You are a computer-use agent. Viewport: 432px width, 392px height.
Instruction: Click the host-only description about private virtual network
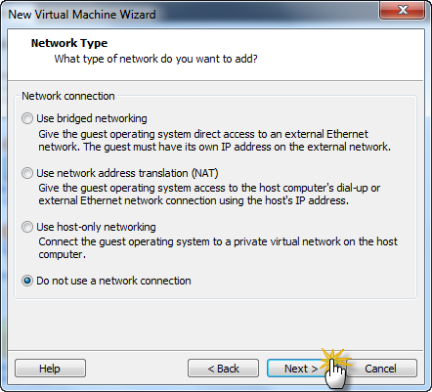pos(218,248)
